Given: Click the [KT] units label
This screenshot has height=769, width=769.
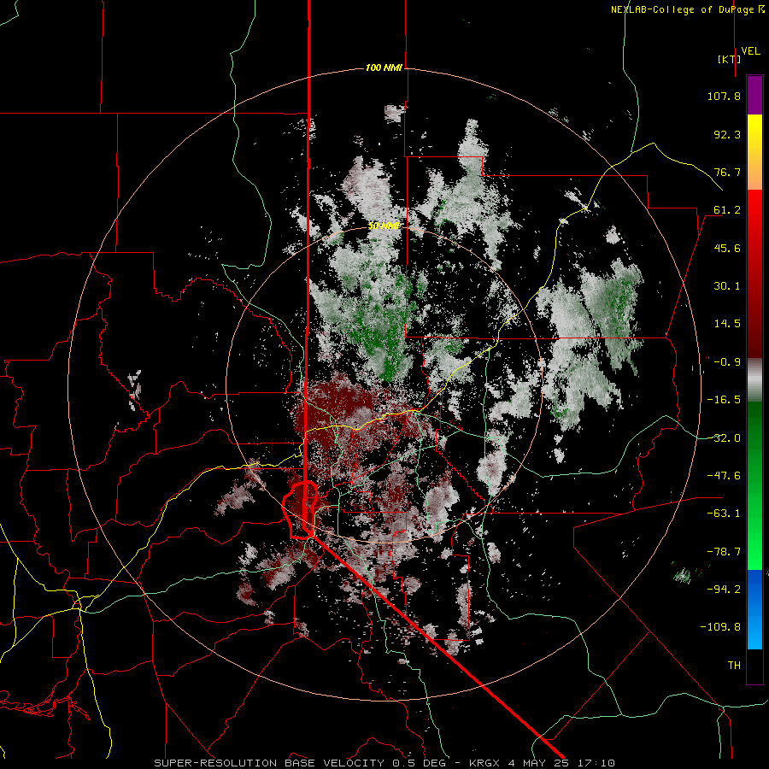Looking at the screenshot, I should tap(729, 59).
